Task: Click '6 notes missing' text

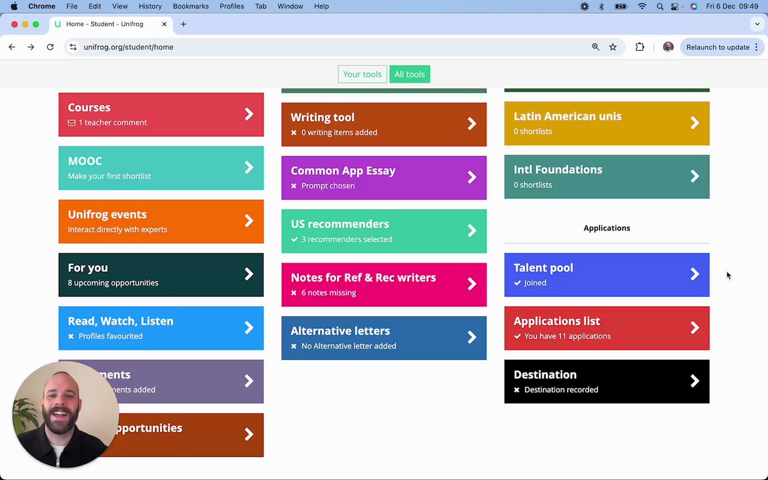Action: tap(328, 292)
